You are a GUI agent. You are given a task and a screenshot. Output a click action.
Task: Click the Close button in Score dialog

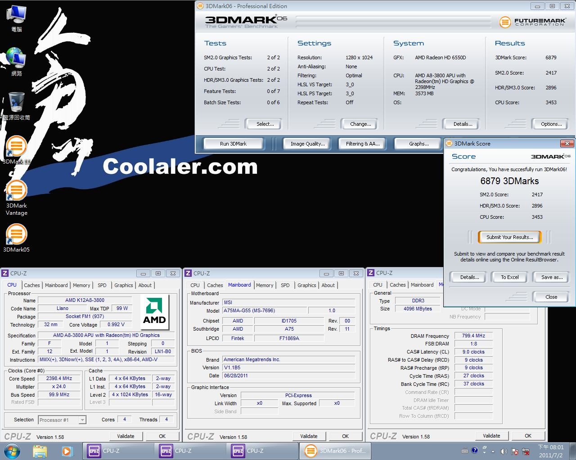tap(551, 297)
